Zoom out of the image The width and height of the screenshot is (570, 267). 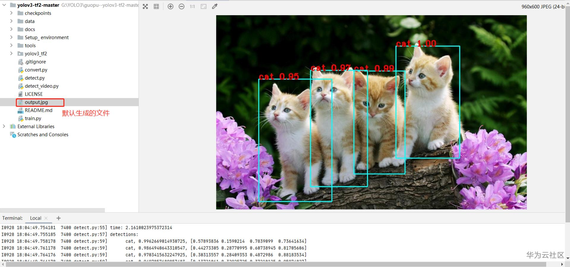point(182,7)
